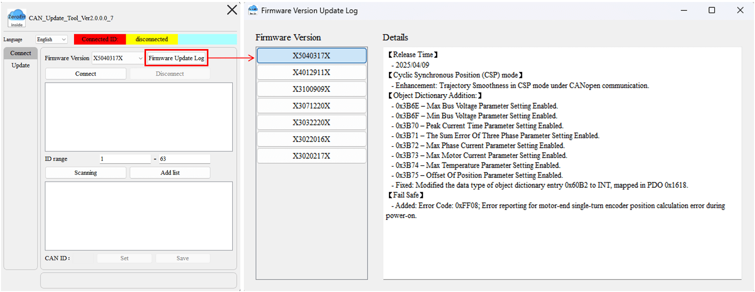Click the Firmware Version Update Log window icon

pyautogui.click(x=253, y=10)
